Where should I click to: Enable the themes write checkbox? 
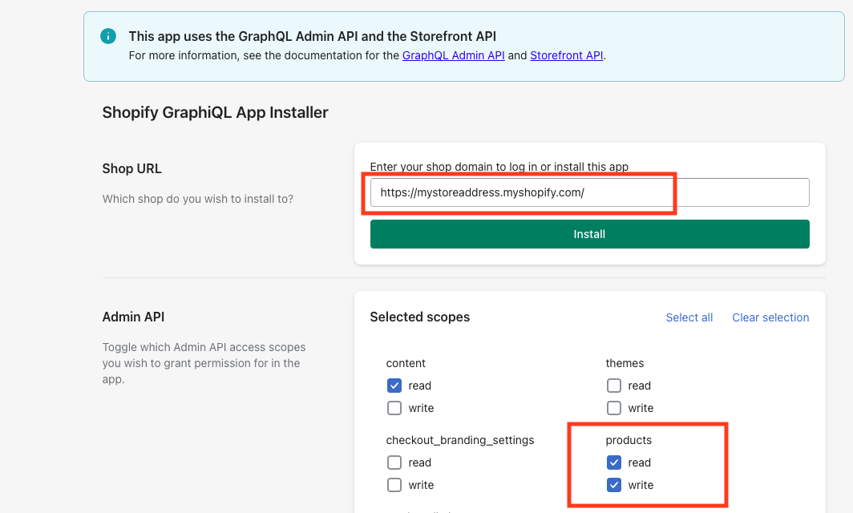coord(614,408)
